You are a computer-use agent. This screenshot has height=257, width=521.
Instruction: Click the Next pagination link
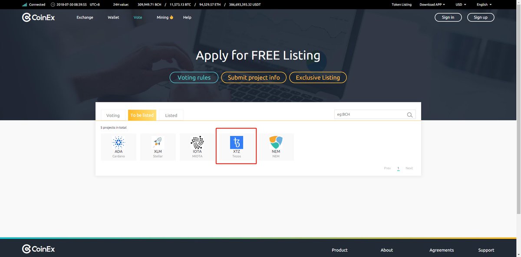click(409, 168)
